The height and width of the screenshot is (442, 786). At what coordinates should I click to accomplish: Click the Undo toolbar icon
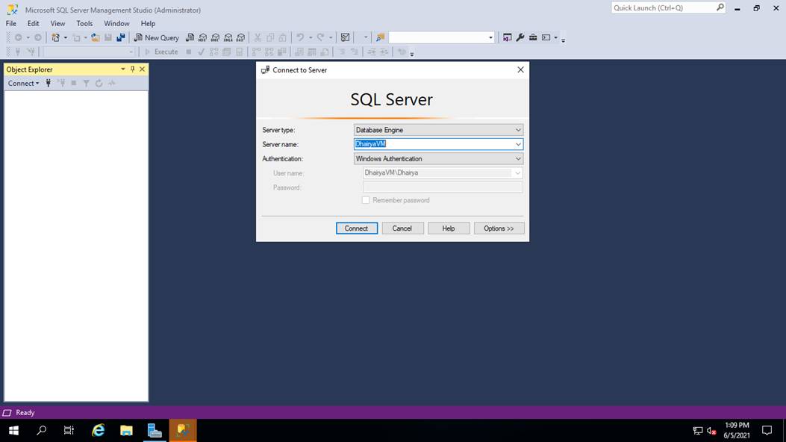tap(299, 37)
